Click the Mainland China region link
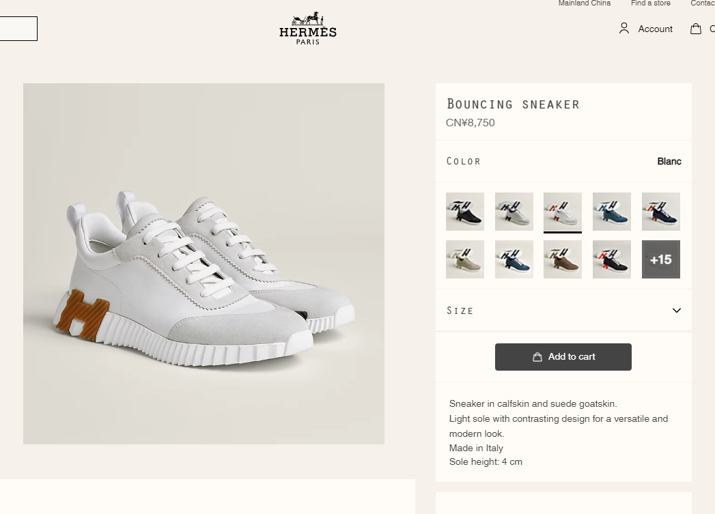Viewport: 715px width, 514px height. (x=584, y=3)
